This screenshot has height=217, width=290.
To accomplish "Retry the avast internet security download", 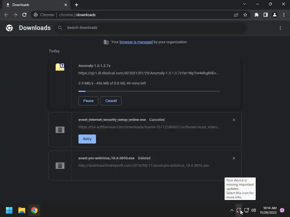I will 87,139.
